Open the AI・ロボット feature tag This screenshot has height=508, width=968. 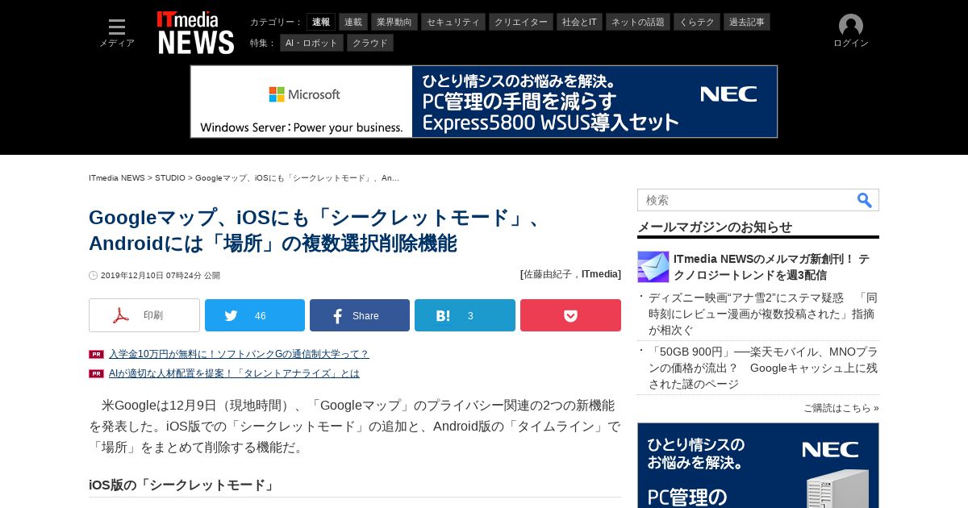[x=312, y=43]
